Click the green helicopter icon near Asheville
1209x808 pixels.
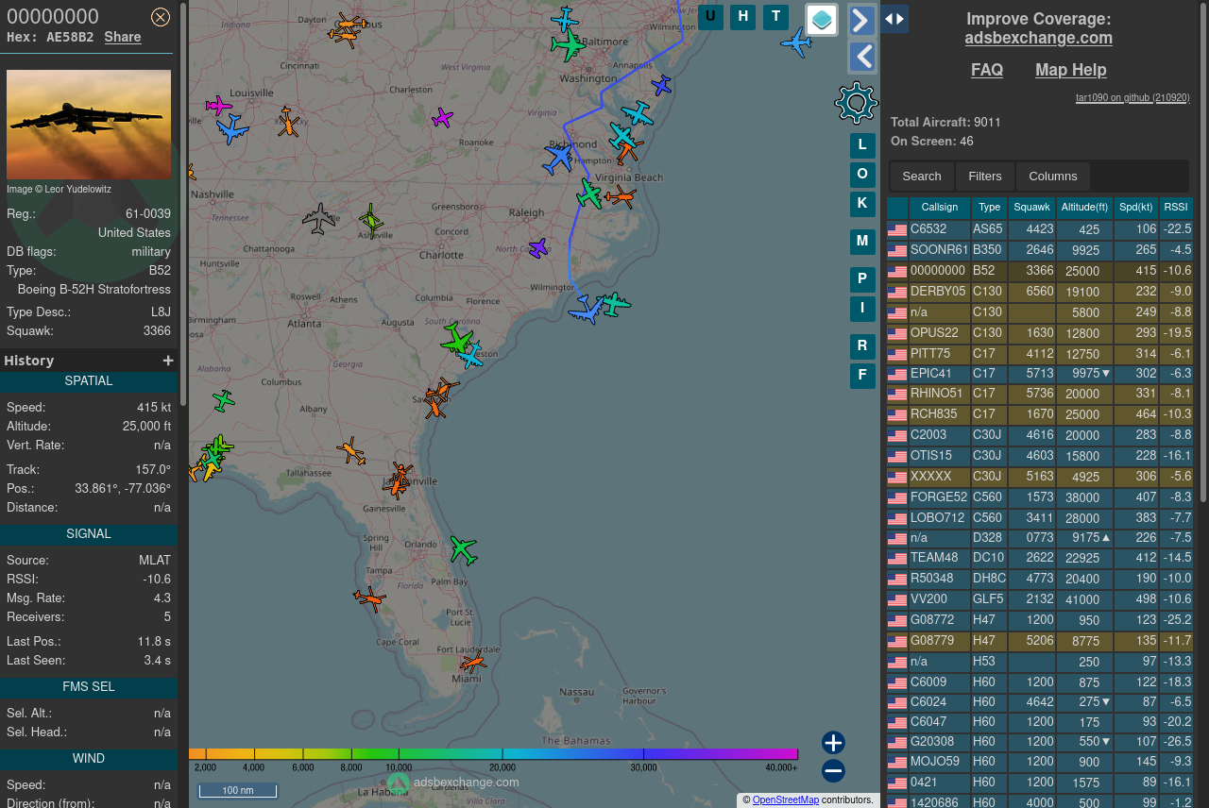(371, 221)
